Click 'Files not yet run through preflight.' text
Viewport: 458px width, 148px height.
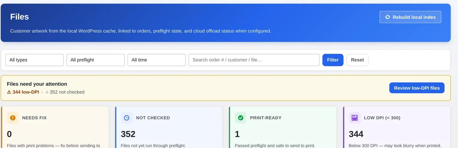[x=153, y=145]
